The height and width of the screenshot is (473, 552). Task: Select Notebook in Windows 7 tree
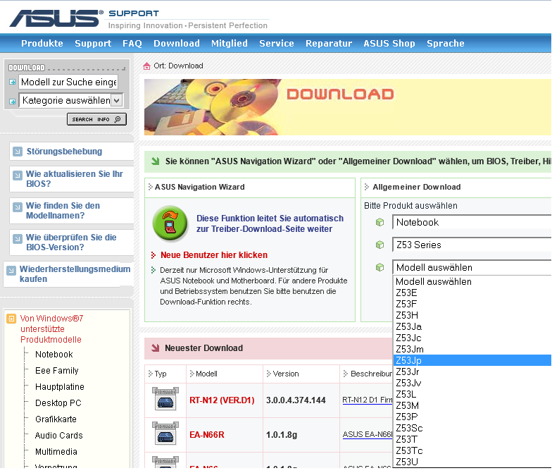tap(54, 354)
